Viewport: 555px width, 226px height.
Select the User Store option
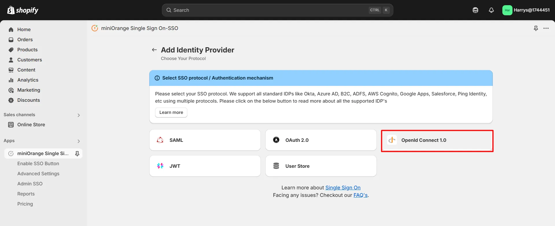coord(321,166)
